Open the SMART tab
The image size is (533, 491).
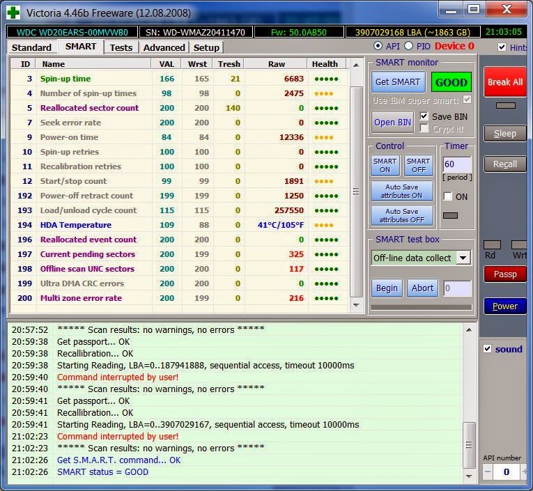81,47
